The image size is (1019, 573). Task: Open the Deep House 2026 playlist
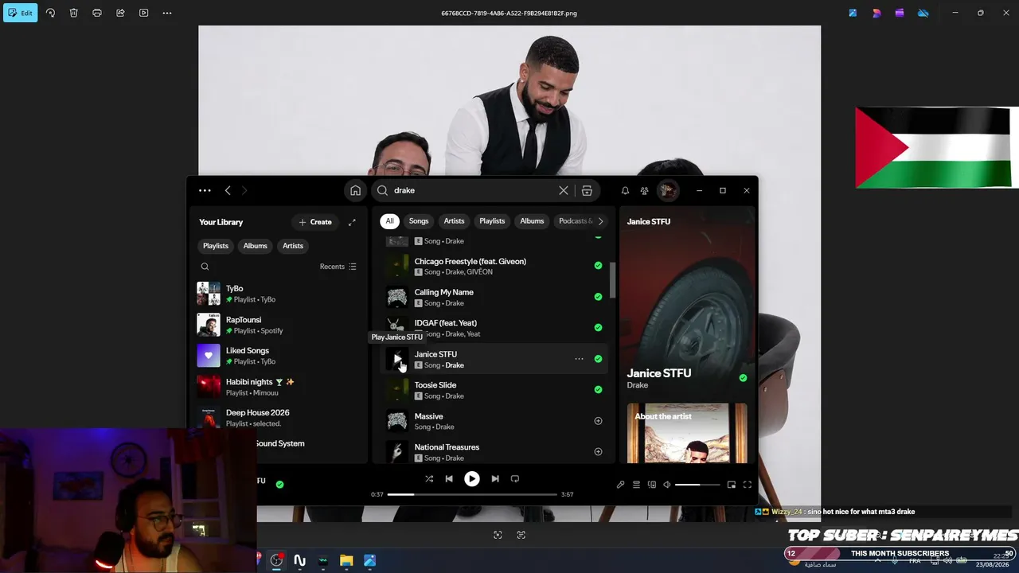coord(279,418)
